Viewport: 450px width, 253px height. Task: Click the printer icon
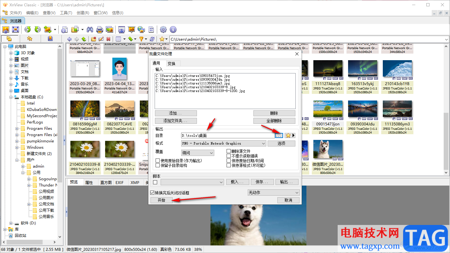[x=100, y=30]
